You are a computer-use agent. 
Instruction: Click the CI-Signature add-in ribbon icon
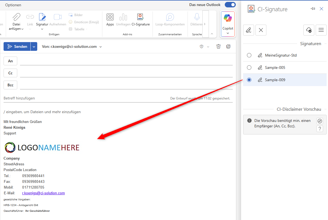coord(140,17)
